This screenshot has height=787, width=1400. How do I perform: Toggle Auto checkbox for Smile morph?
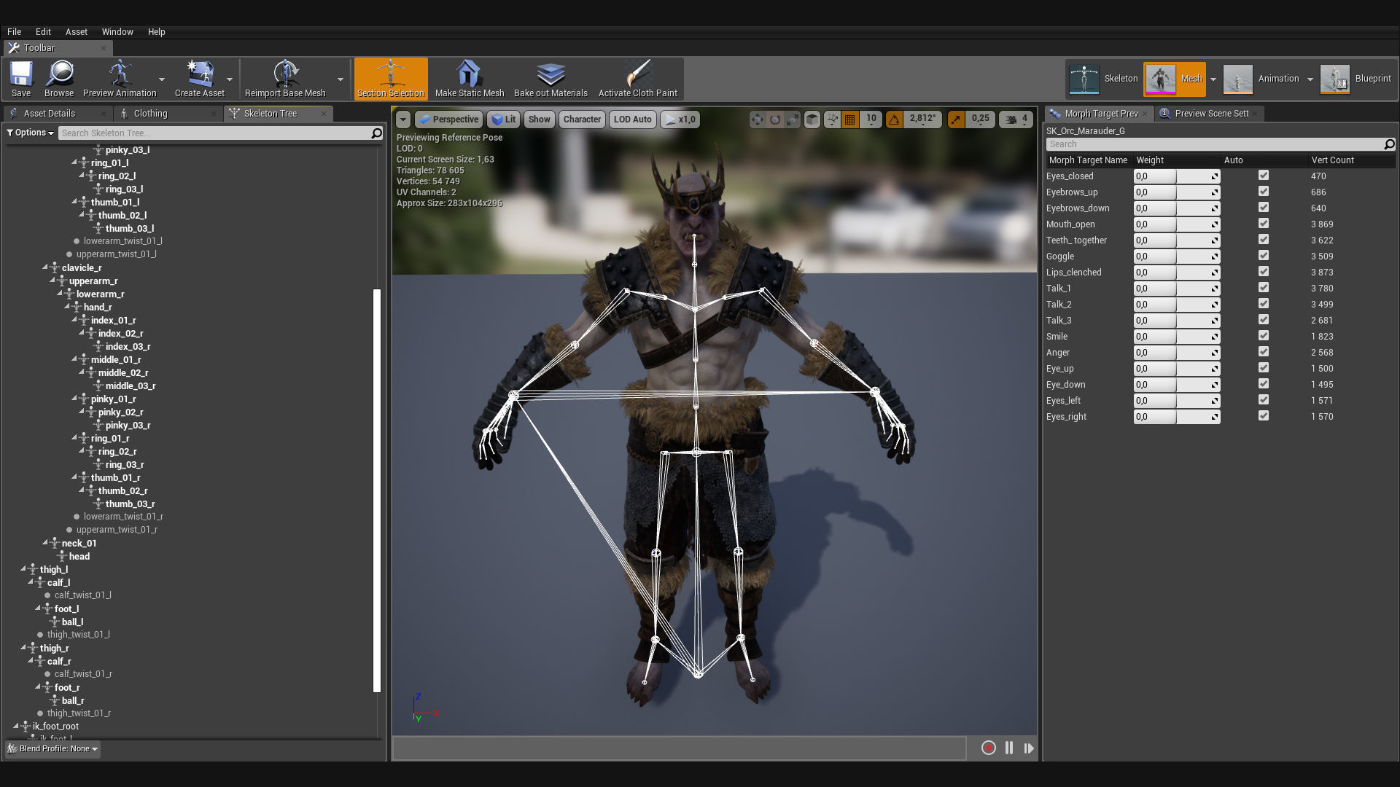tap(1264, 336)
